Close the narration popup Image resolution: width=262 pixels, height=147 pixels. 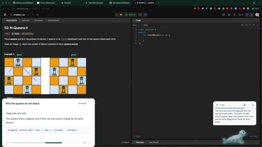[253, 105]
